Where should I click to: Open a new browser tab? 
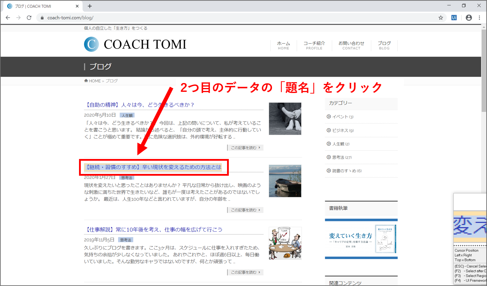[90, 6]
